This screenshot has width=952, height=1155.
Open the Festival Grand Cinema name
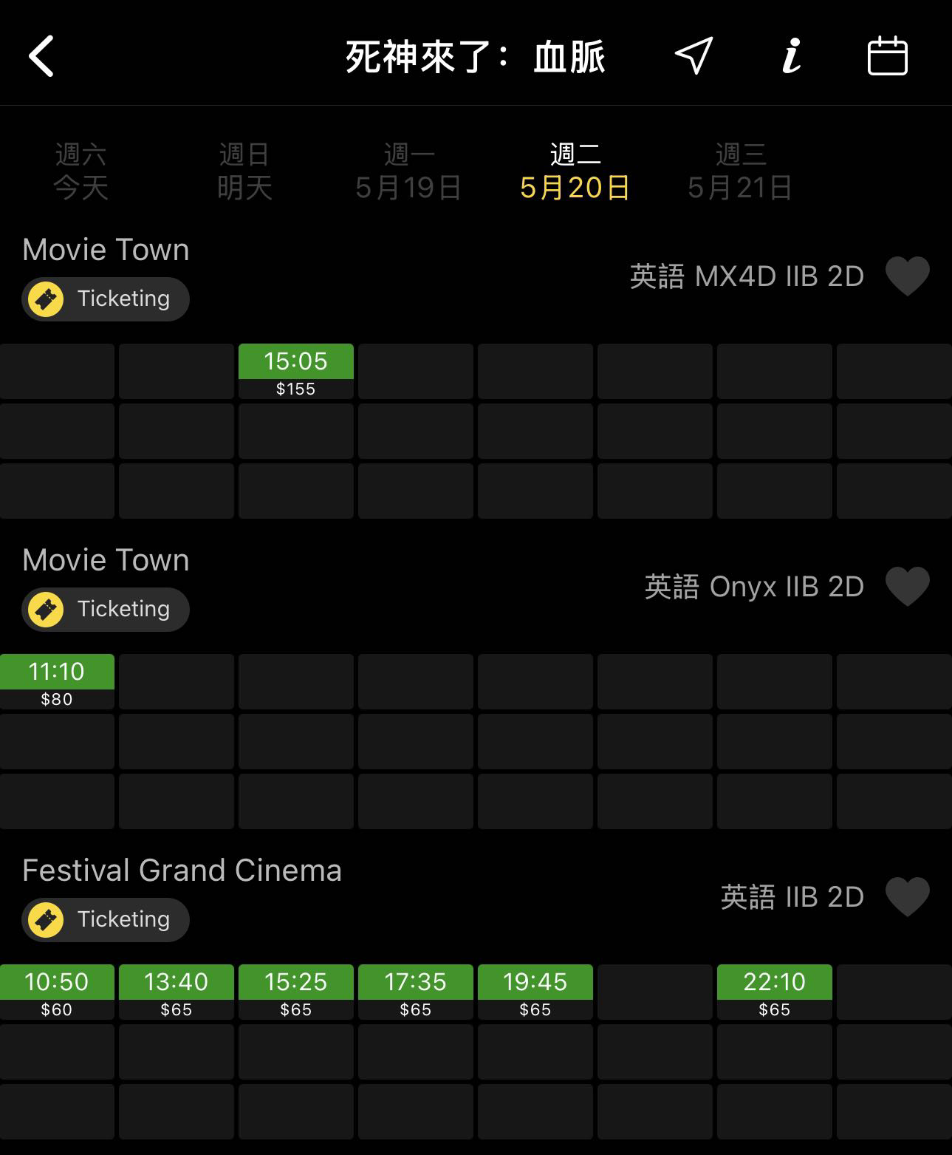pyautogui.click(x=182, y=870)
